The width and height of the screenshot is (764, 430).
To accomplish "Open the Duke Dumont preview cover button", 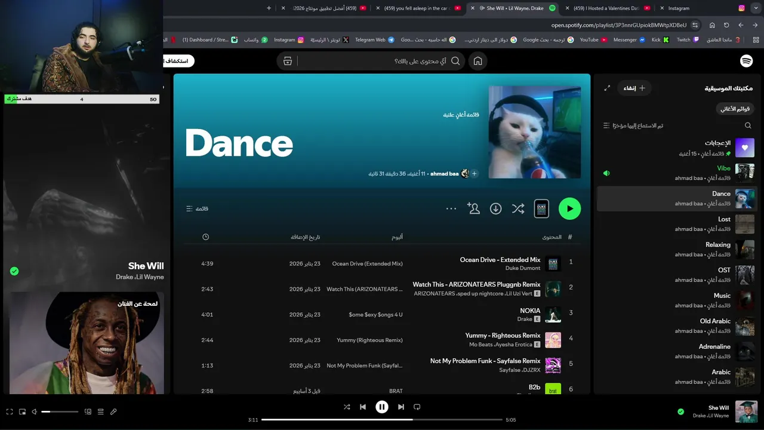I will pos(541,208).
